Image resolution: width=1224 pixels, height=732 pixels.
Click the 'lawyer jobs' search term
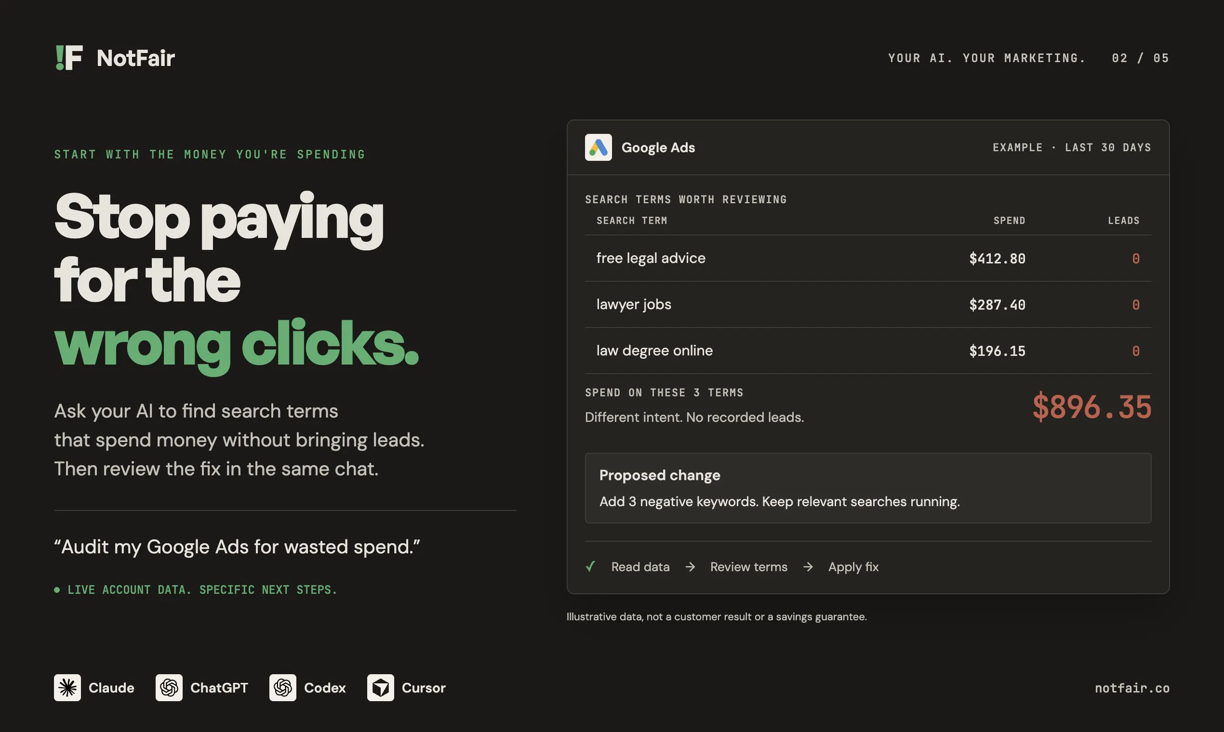[x=634, y=304]
